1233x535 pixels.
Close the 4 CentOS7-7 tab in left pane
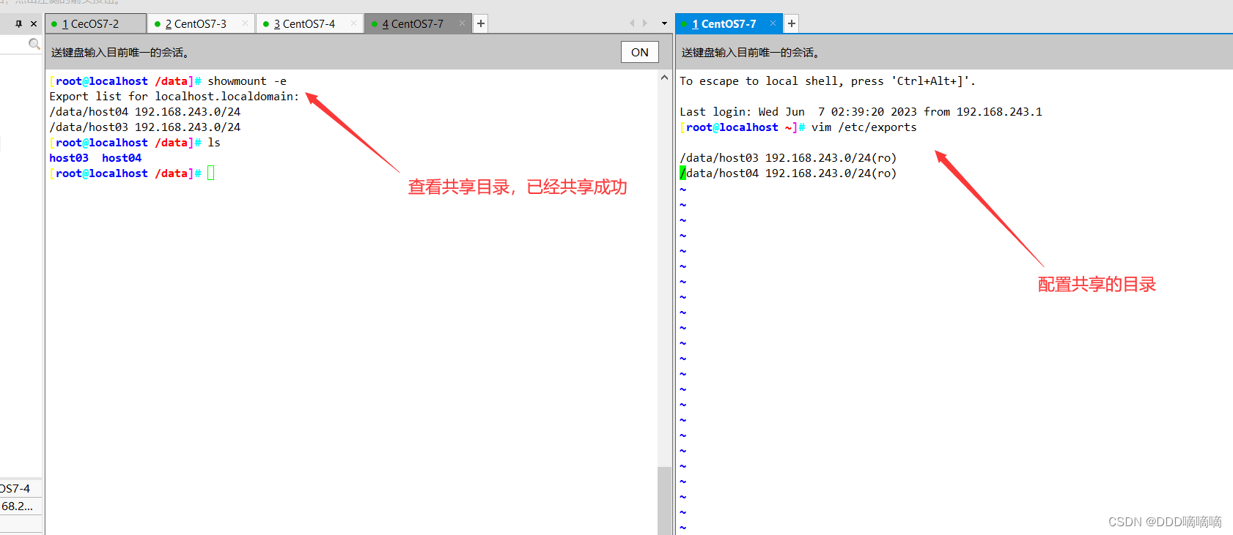coord(462,23)
